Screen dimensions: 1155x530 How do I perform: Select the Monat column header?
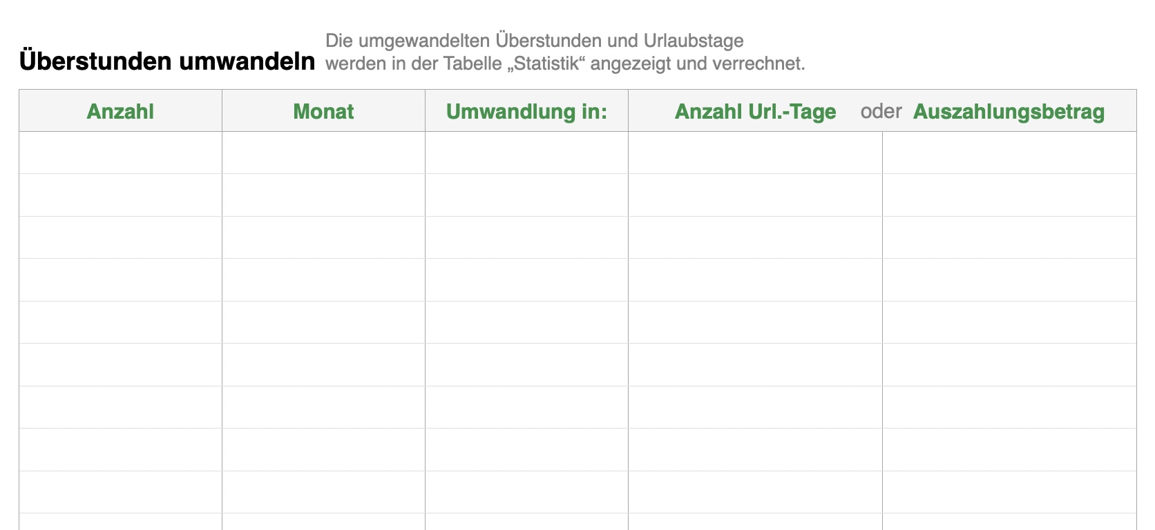click(x=323, y=111)
